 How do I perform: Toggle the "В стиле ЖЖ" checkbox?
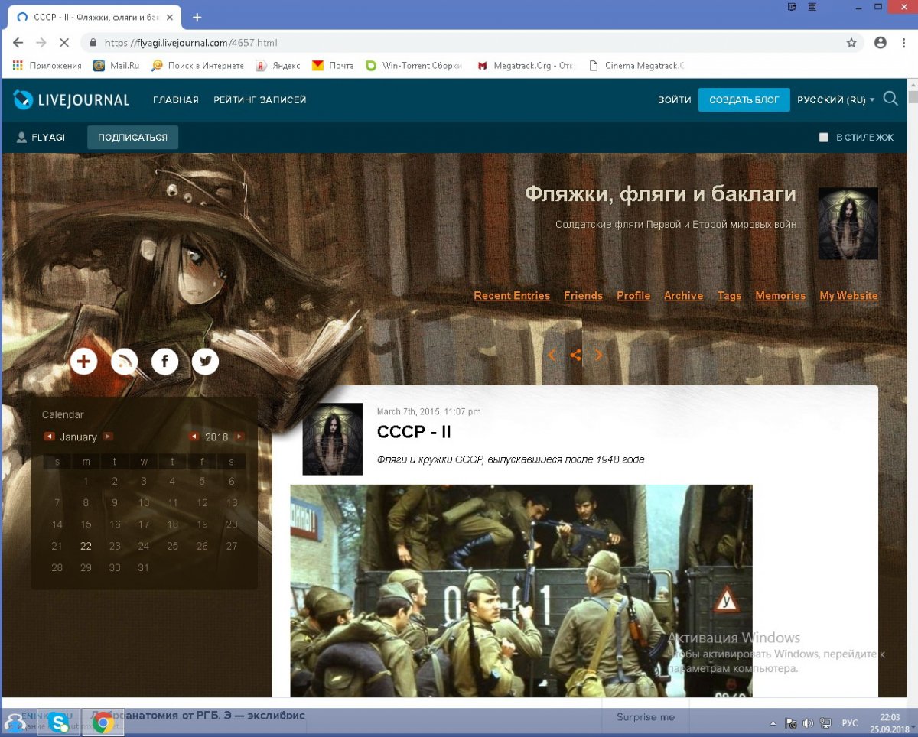[824, 138]
